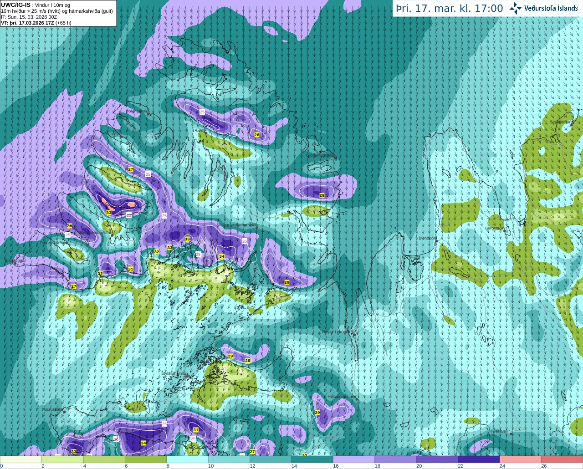Click the Holtavörðuheiði station label
The image size is (583, 469).
[x=342, y=397]
